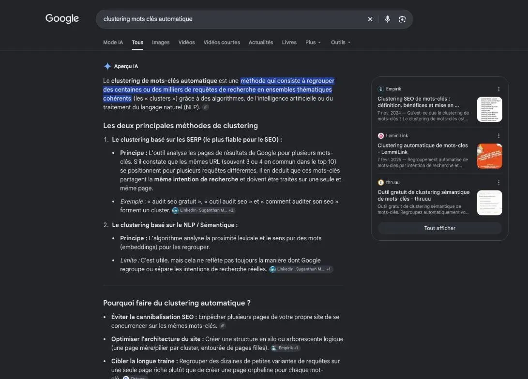The height and width of the screenshot is (379, 528).
Task: Click 'Le clustering basé sur le NLP / Sémantique' item
Action: point(175,225)
